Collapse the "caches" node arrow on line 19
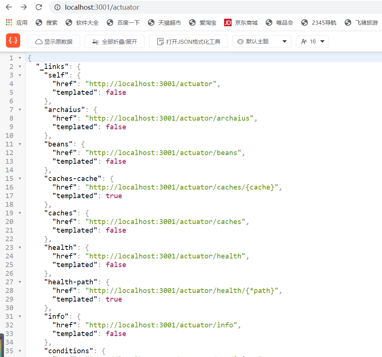This screenshot has height=357, width=382. click(20, 213)
